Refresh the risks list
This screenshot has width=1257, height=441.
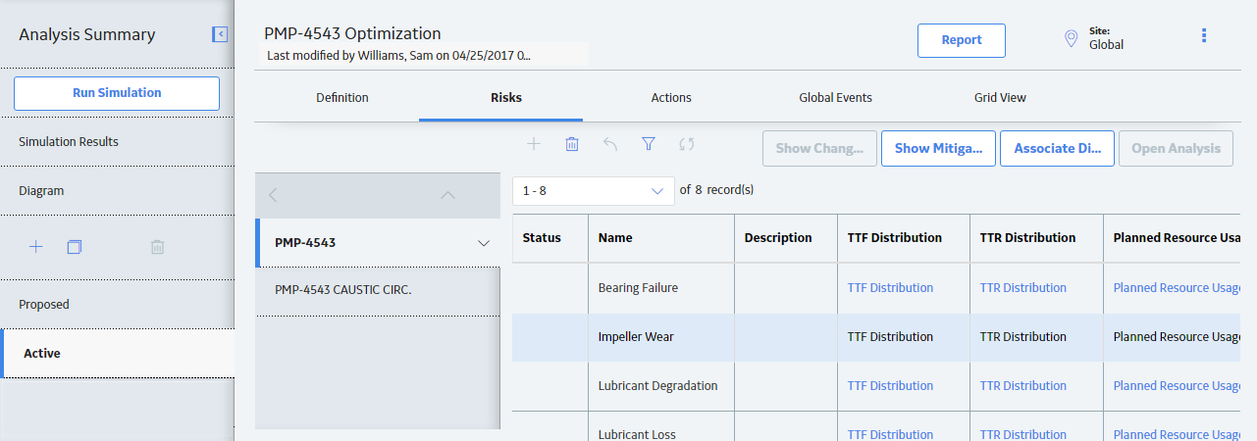pyautogui.click(x=687, y=144)
